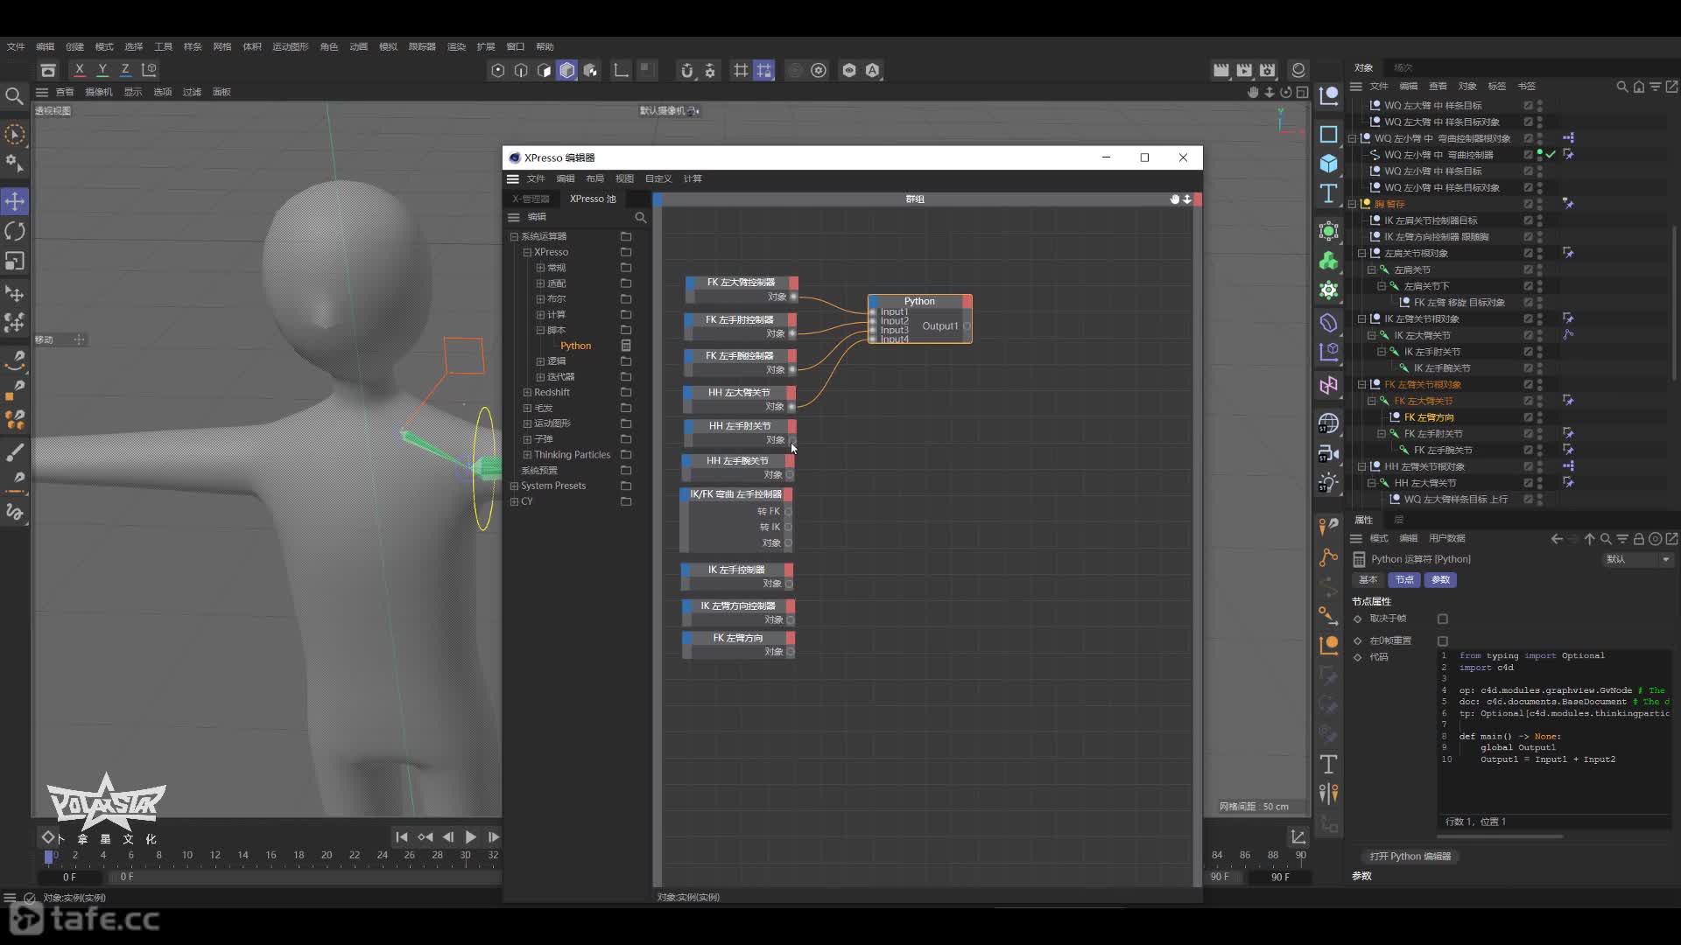The image size is (1681, 945).
Task: Click search icon in XPresso pool
Action: (x=640, y=217)
